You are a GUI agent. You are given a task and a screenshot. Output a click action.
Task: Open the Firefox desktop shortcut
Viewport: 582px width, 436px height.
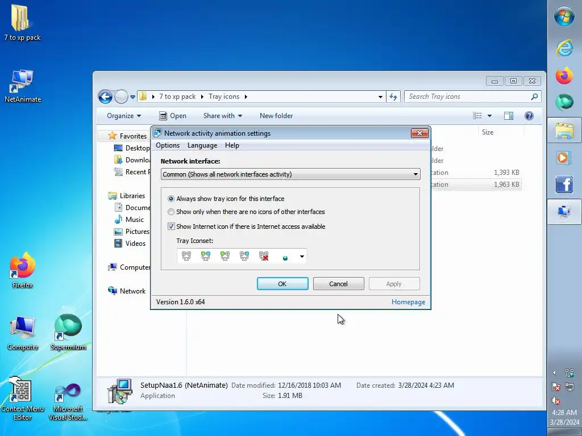(22, 270)
